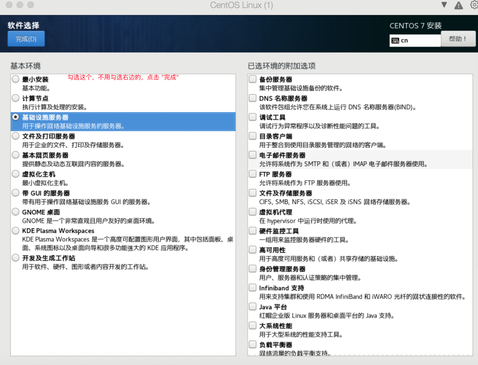Select the 最小安装 radio button
Screen dimensions: 478x365
tap(16, 79)
